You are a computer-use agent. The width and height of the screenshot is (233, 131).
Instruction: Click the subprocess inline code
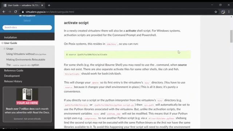click(x=90, y=118)
